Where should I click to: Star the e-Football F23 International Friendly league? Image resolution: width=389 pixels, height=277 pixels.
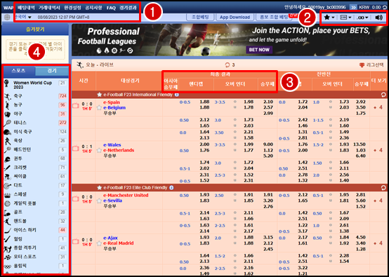coord(100,95)
